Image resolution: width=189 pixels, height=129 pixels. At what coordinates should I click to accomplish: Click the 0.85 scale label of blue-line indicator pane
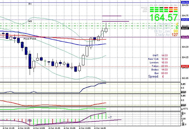(183, 84)
